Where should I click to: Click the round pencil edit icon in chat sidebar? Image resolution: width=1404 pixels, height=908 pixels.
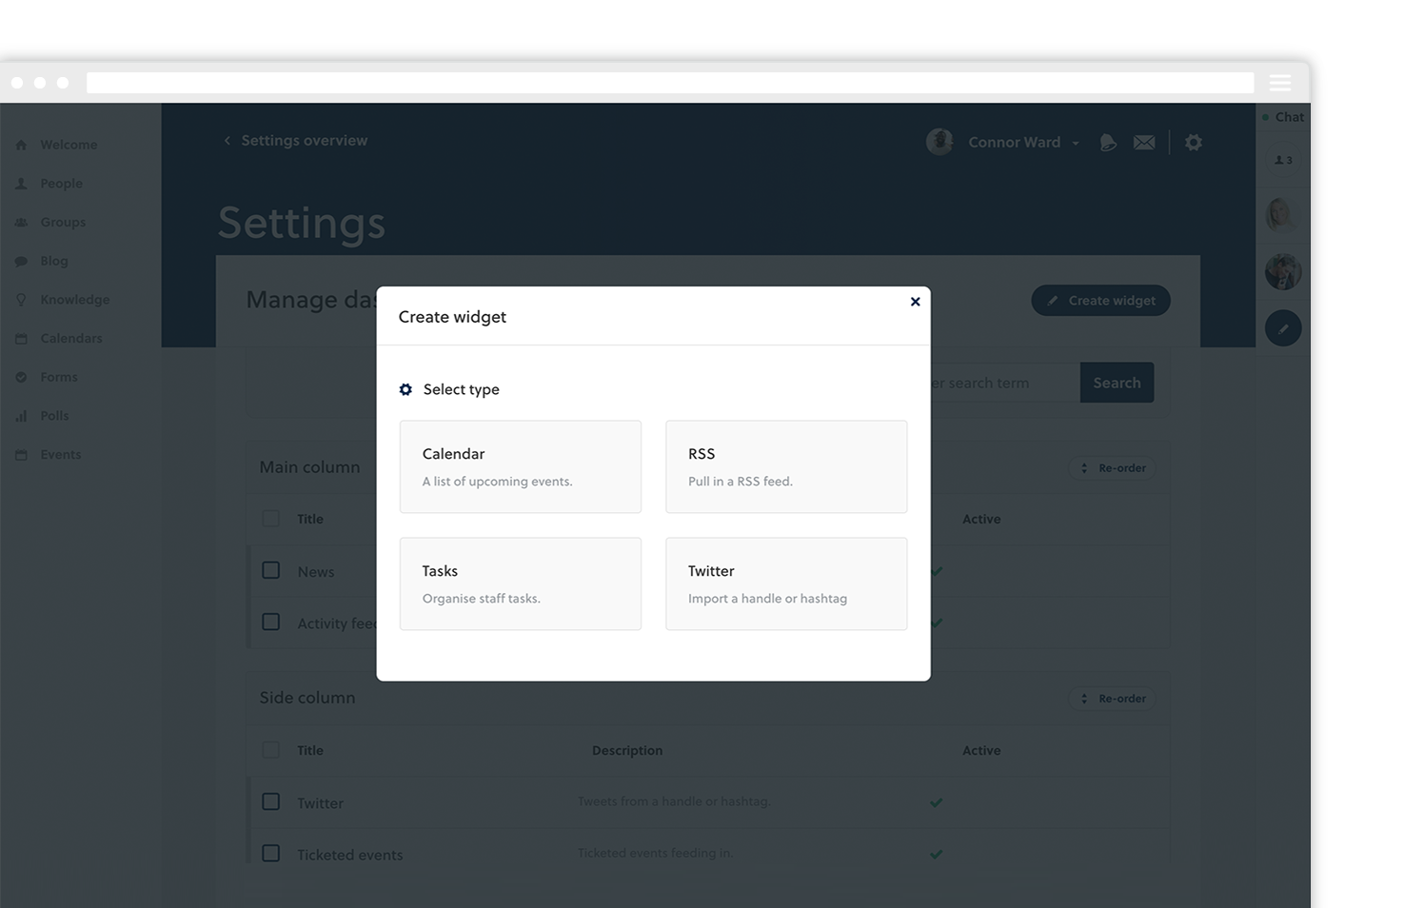(x=1283, y=328)
